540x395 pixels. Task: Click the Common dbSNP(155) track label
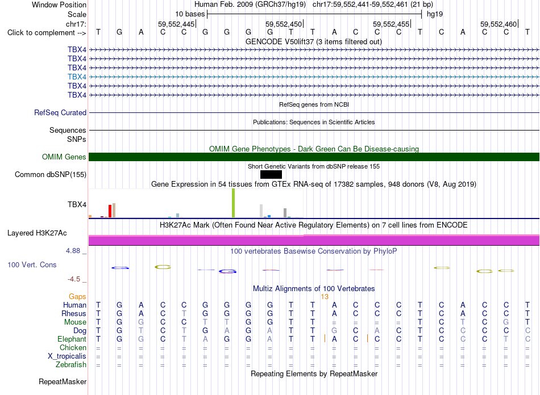click(51, 175)
